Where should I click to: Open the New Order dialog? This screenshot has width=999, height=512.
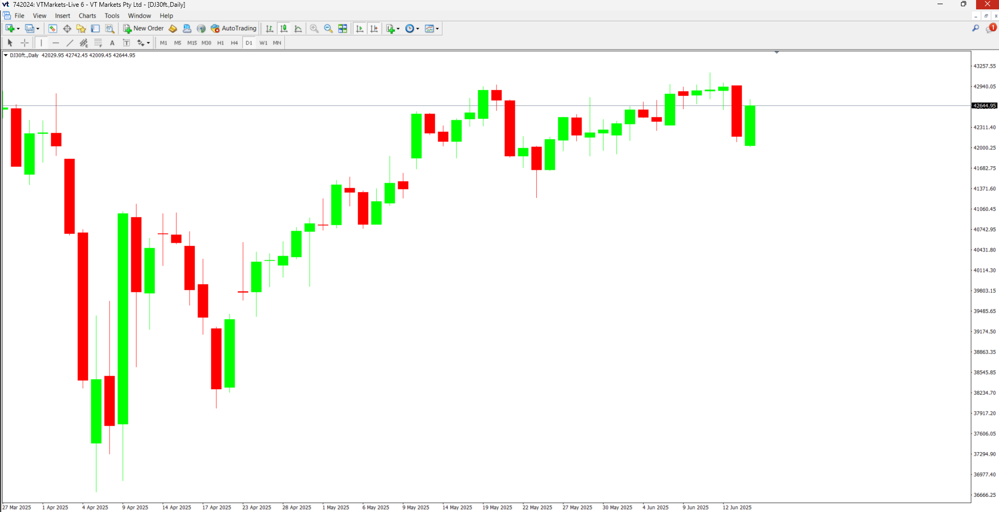[x=143, y=29]
